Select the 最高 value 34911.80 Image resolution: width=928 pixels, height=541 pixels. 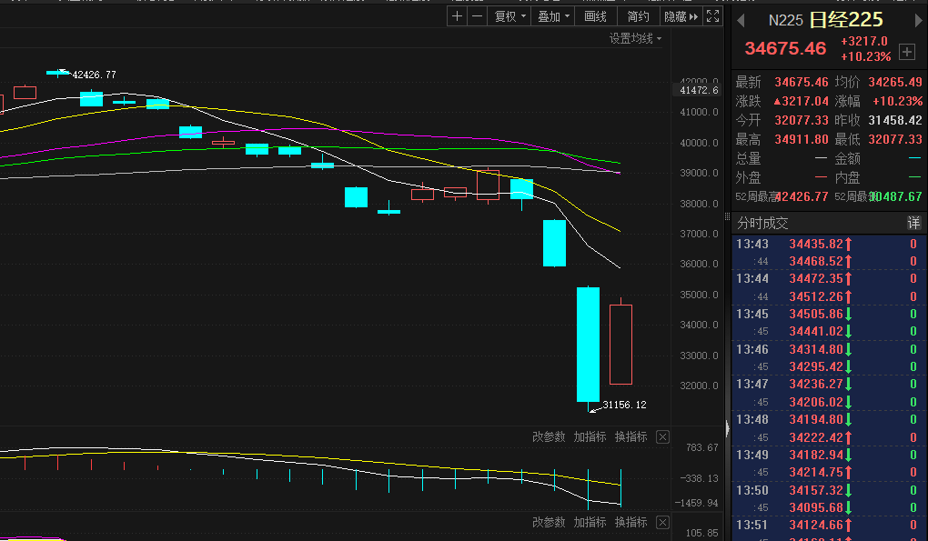pyautogui.click(x=802, y=139)
